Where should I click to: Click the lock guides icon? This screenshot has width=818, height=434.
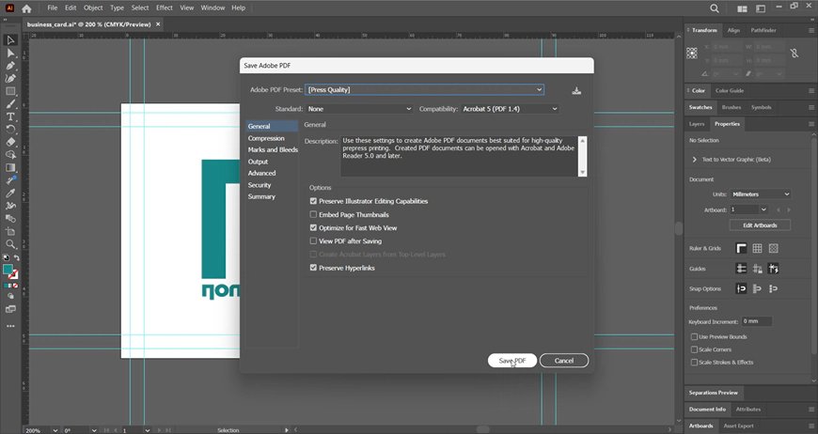pyautogui.click(x=757, y=269)
